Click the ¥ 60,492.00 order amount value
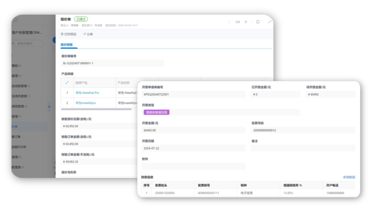Screen dimensions: 372x218 click(71, 144)
